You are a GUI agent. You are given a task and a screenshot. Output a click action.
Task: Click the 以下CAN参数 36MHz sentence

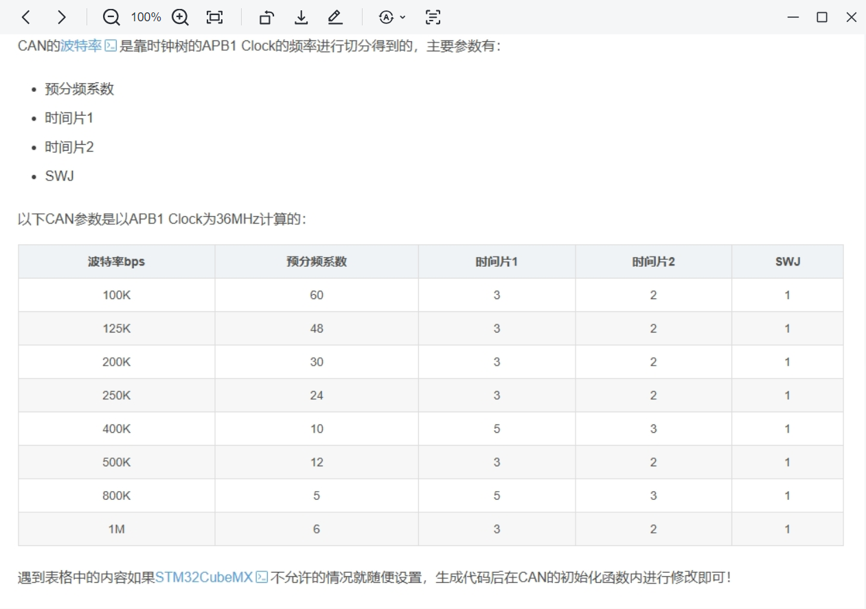click(162, 219)
